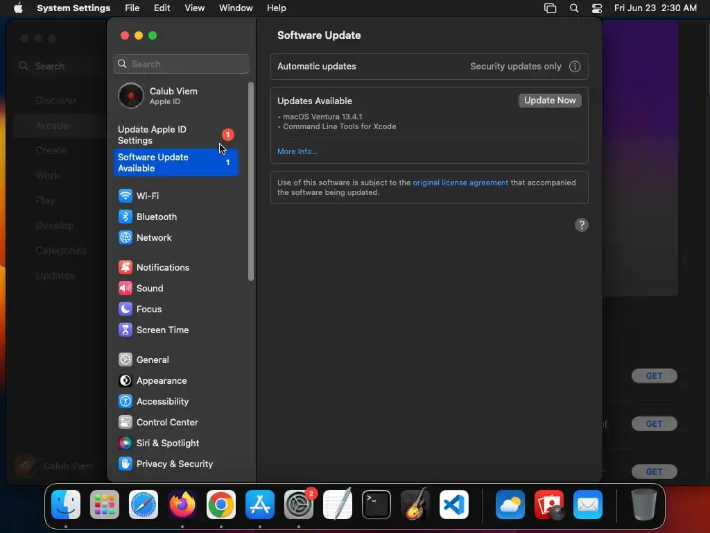Open the Apple menu
Screen dimensions: 710x533
tap(18, 8)
